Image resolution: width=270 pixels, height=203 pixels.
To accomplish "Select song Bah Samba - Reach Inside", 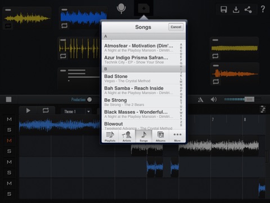I will pyautogui.click(x=141, y=90).
